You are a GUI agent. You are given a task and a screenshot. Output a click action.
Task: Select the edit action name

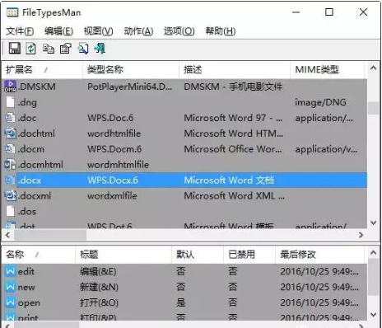pos(26,271)
